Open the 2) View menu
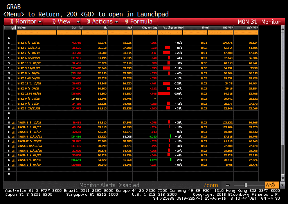This screenshot has height=204, width=288. [61, 21]
